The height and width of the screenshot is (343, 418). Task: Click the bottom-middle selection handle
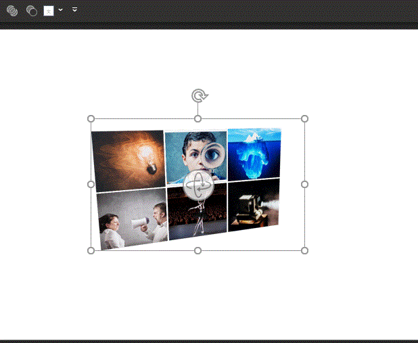(198, 250)
